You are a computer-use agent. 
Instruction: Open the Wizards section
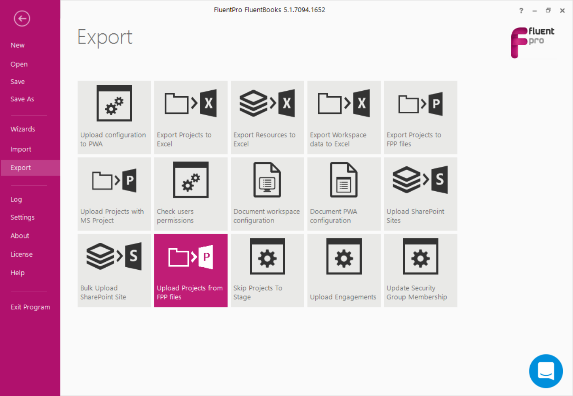[x=23, y=129]
